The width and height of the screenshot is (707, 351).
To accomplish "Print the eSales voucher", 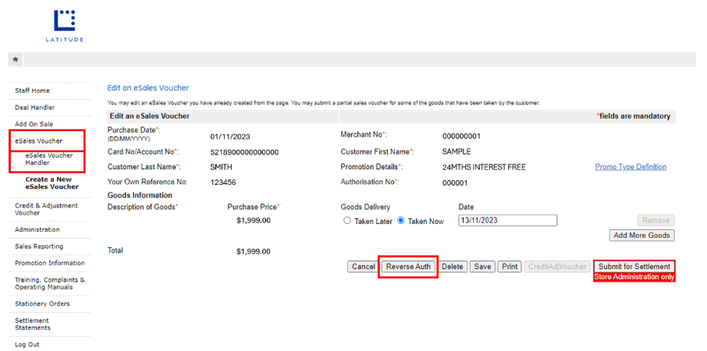I will (510, 267).
